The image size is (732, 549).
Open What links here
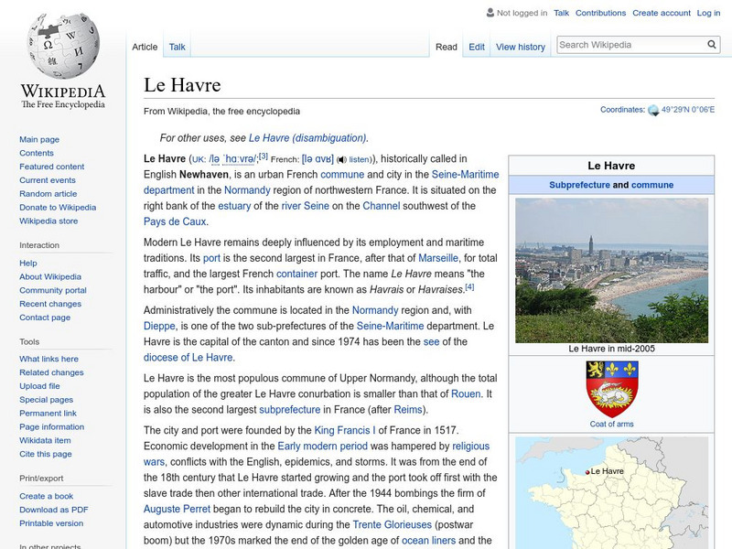click(48, 359)
